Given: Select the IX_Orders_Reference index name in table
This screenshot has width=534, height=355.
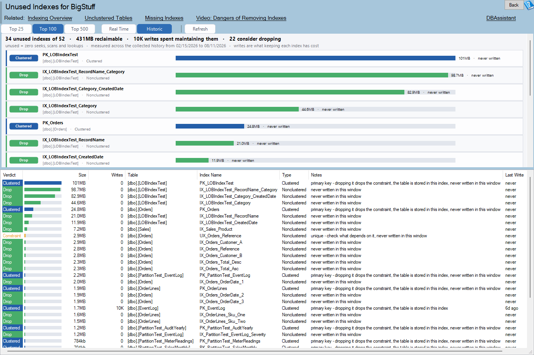Looking at the screenshot, I should [x=219, y=249].
